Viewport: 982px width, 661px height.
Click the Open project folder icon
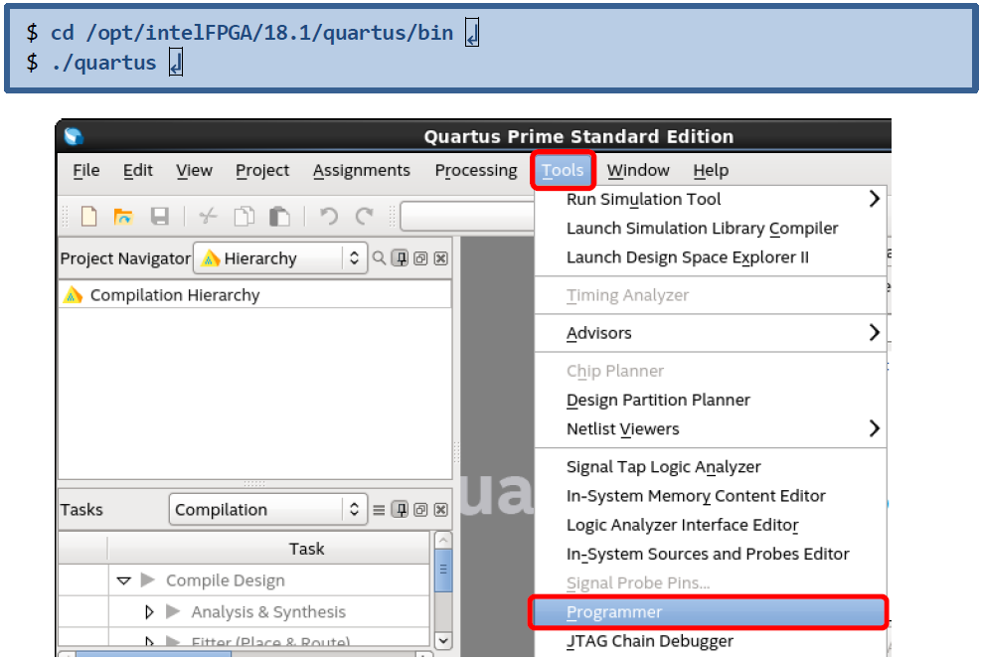[x=123, y=217]
